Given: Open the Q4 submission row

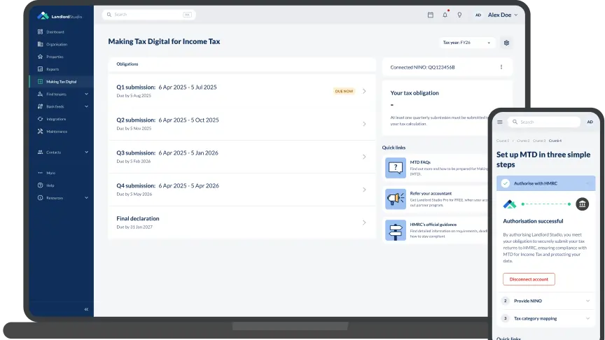Looking at the screenshot, I should [x=242, y=190].
